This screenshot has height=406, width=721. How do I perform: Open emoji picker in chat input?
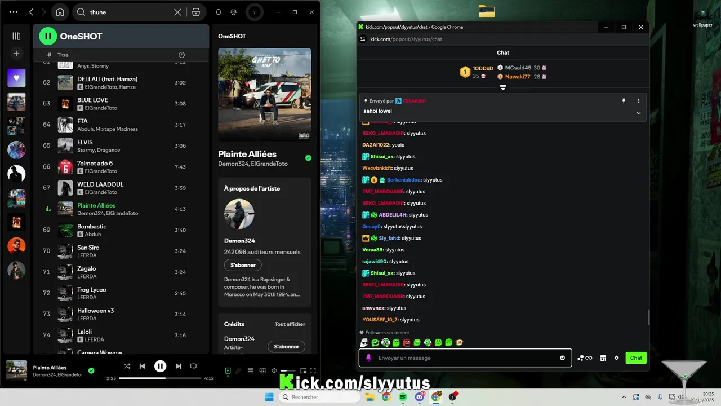562,358
